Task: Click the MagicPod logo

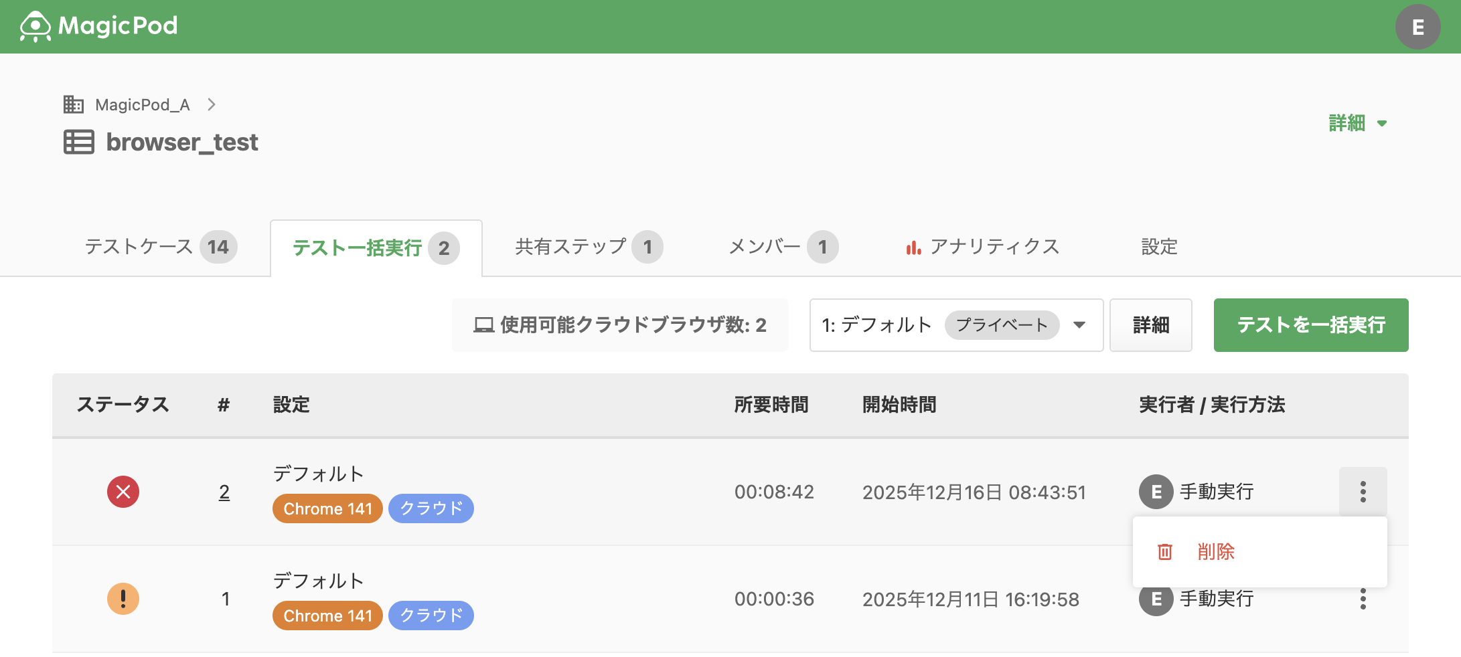Action: coord(98,26)
